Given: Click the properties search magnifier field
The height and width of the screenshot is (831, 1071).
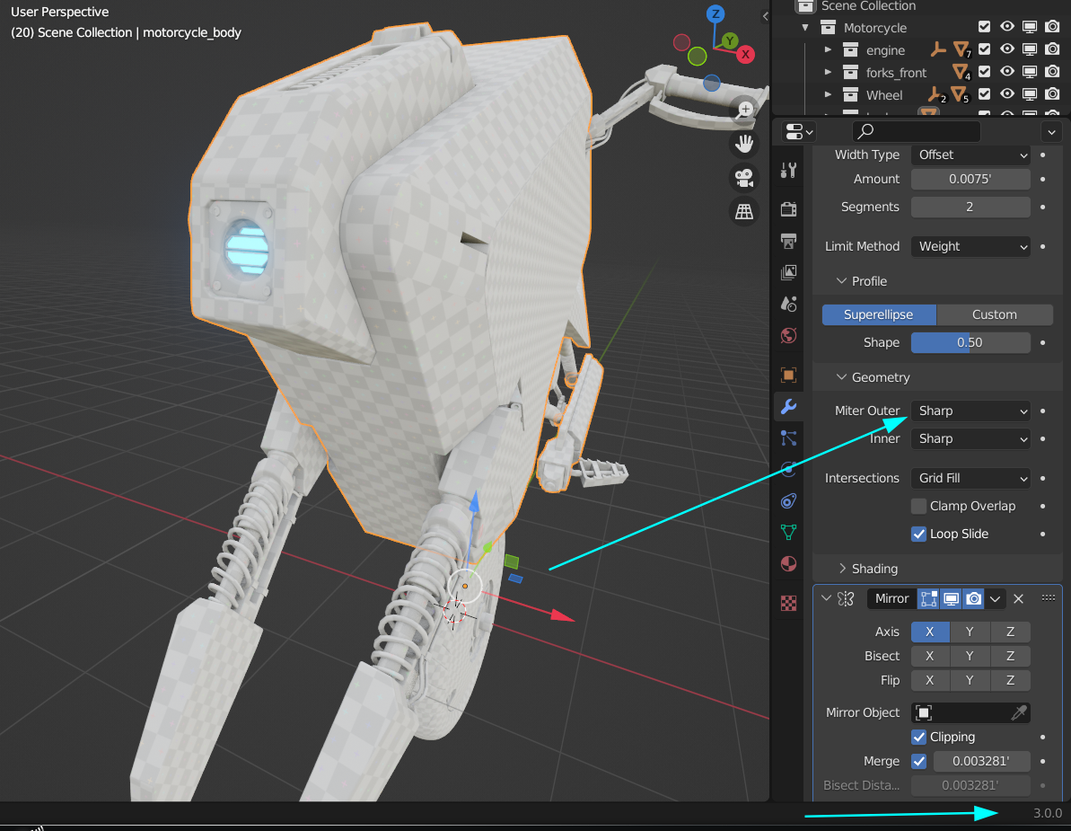Looking at the screenshot, I should [x=916, y=130].
